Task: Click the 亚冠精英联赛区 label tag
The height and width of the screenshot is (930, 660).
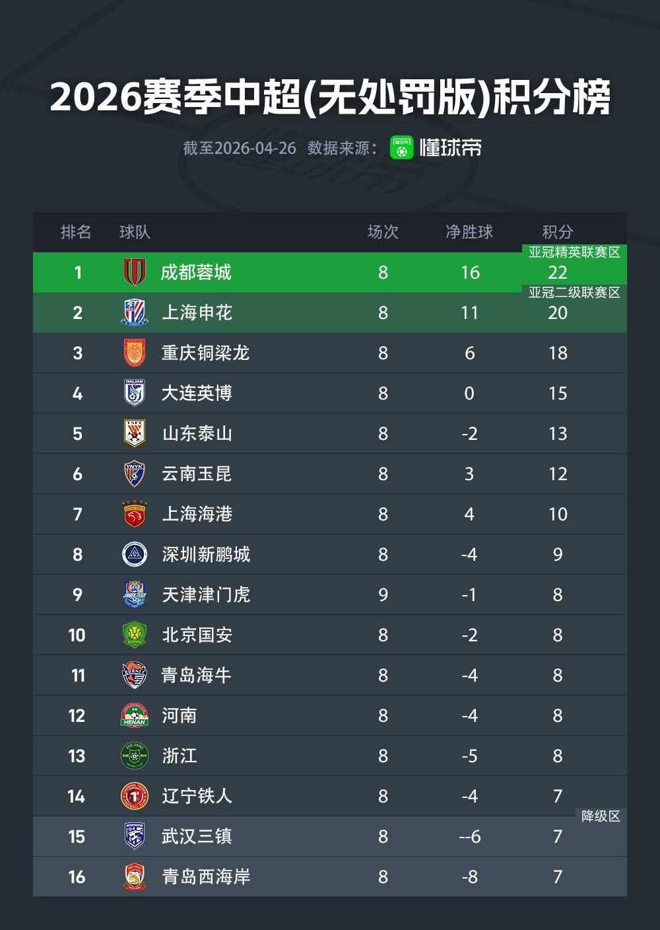Action: (x=574, y=252)
